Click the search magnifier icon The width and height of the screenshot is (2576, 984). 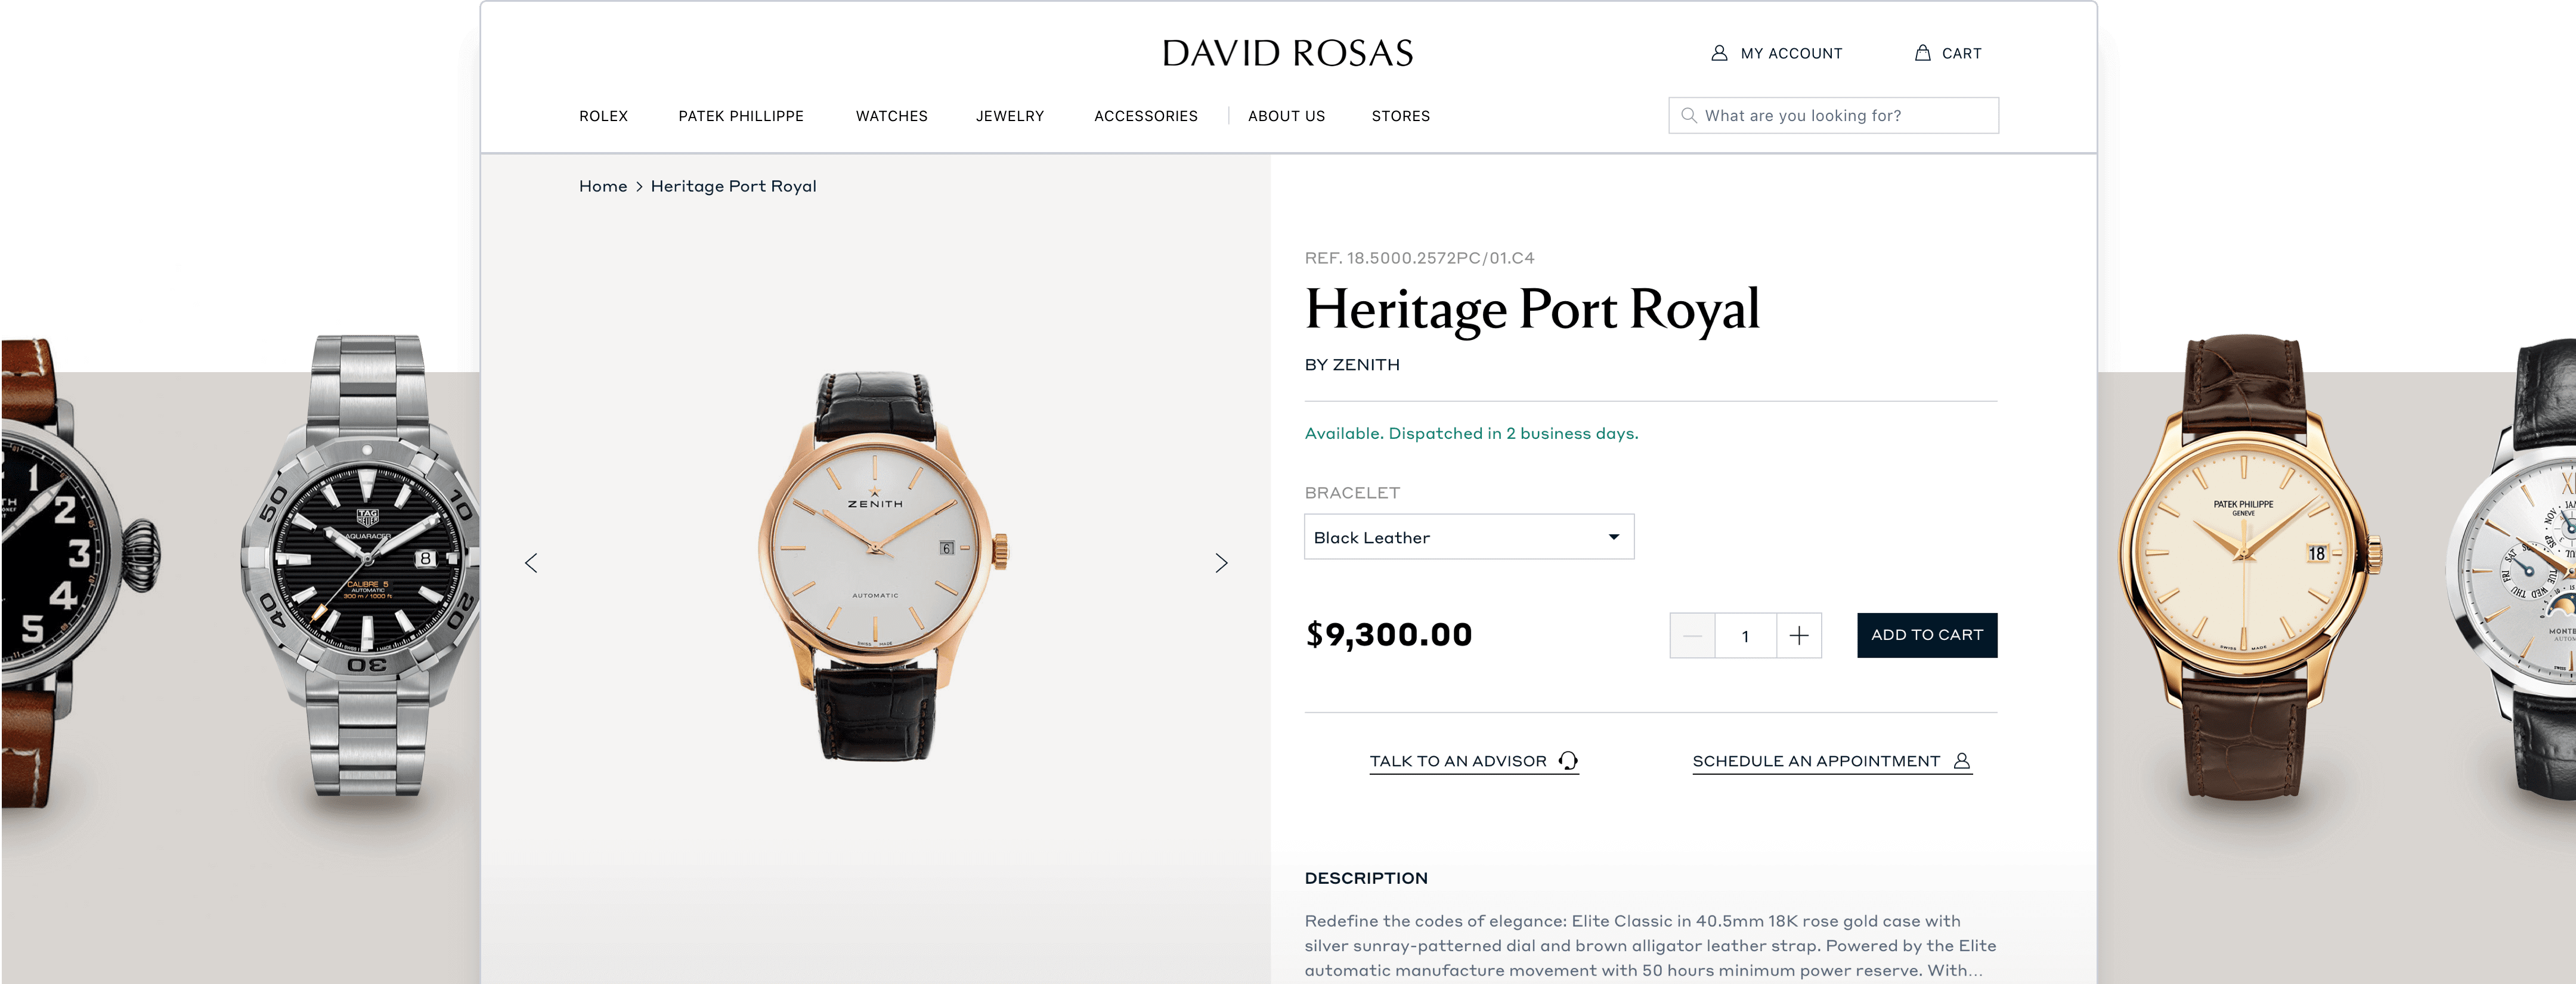1689,115
